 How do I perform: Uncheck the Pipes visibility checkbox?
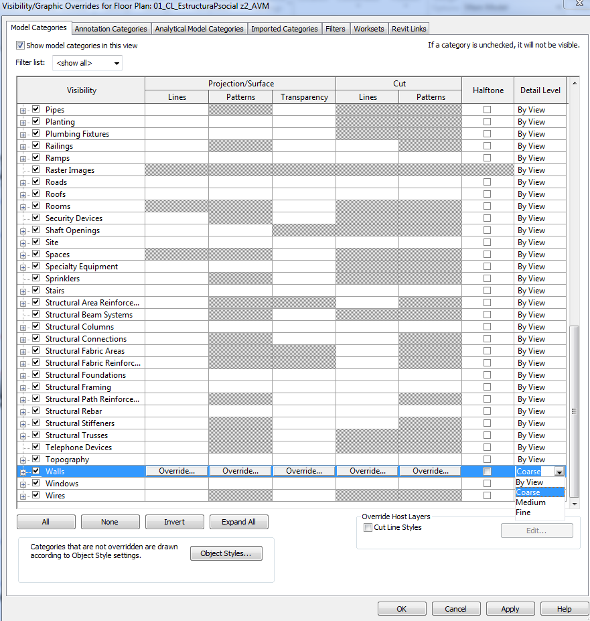pos(36,109)
